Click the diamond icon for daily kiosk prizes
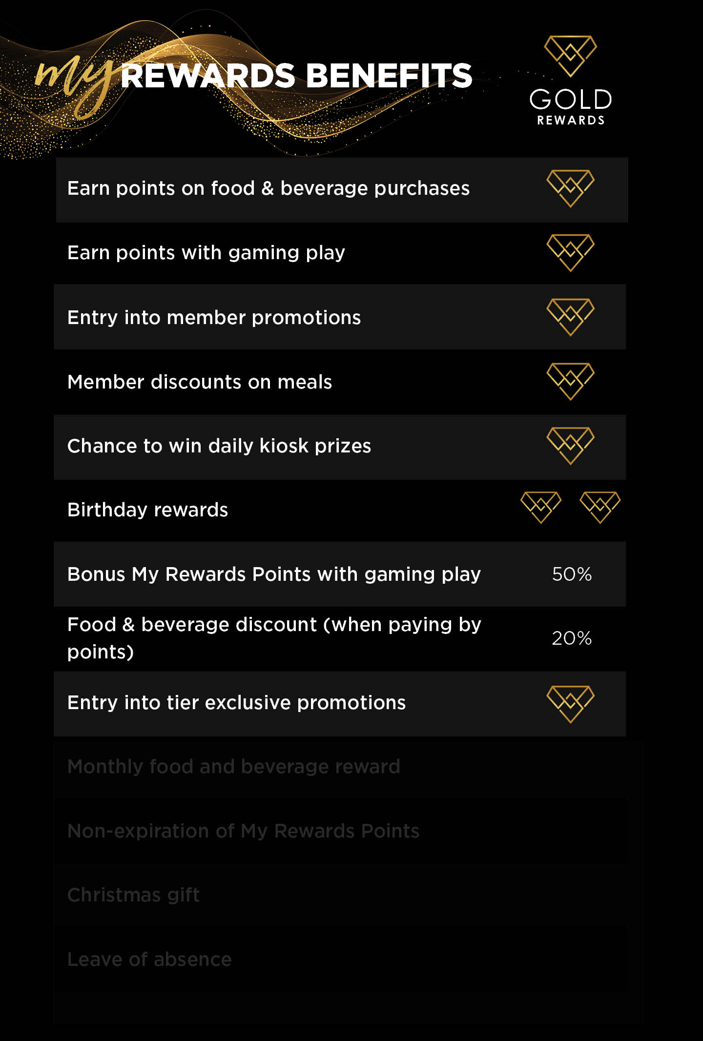The image size is (703, 1041). click(570, 446)
